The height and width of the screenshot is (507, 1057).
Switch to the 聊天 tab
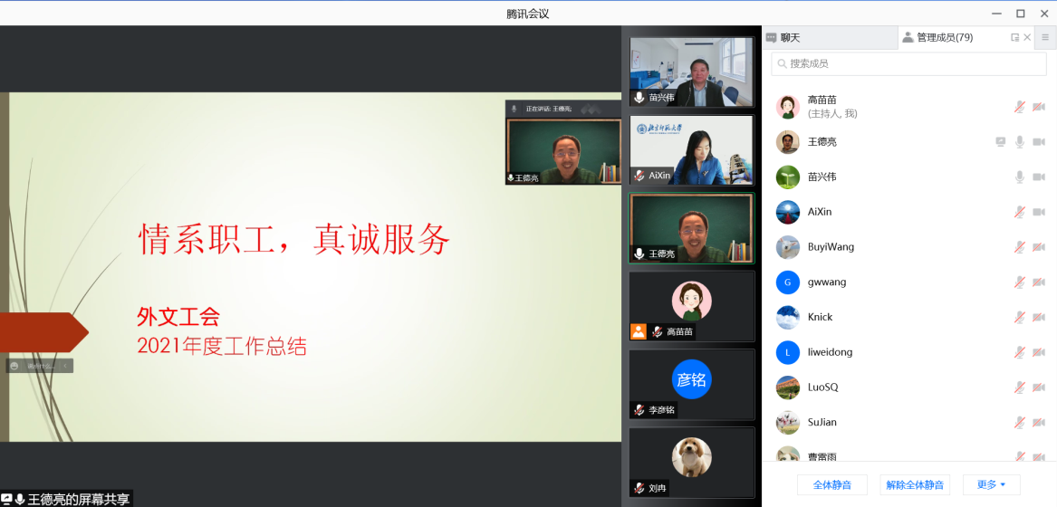(x=783, y=38)
